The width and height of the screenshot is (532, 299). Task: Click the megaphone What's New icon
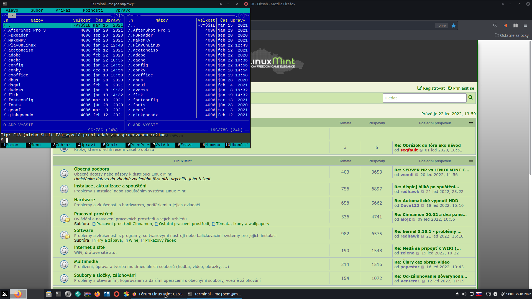pos(505,25)
